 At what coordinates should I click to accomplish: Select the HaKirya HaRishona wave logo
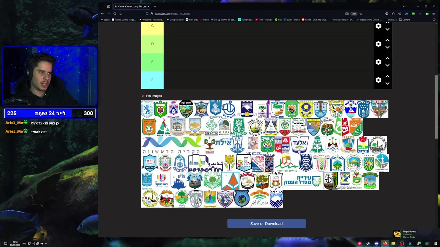(172, 145)
